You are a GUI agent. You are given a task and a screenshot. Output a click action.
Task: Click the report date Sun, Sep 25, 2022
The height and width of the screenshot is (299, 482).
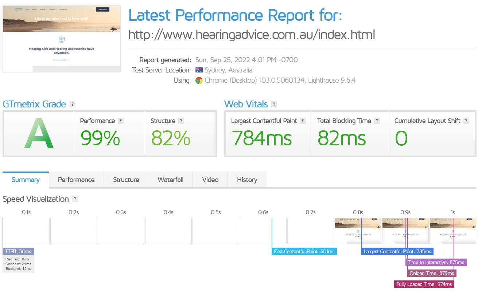coord(247,60)
